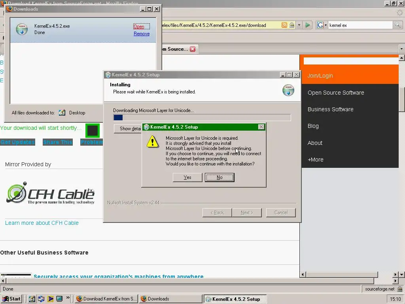Click the SourceForge sidebar search field
The image size is (405, 304).
tap(351, 61)
